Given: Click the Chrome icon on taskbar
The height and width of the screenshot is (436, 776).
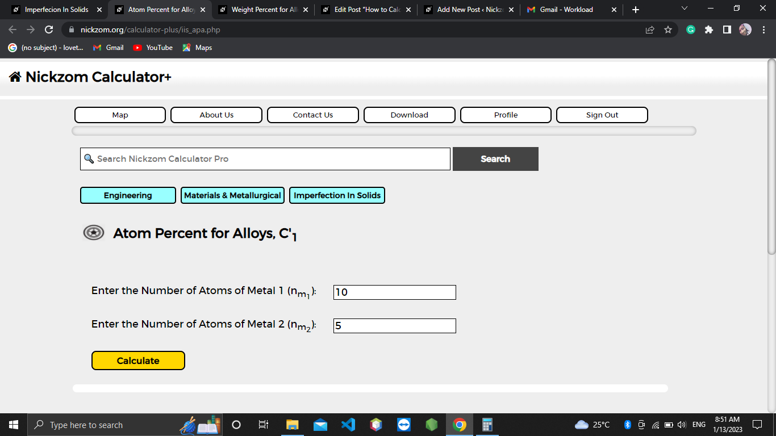Looking at the screenshot, I should [460, 425].
